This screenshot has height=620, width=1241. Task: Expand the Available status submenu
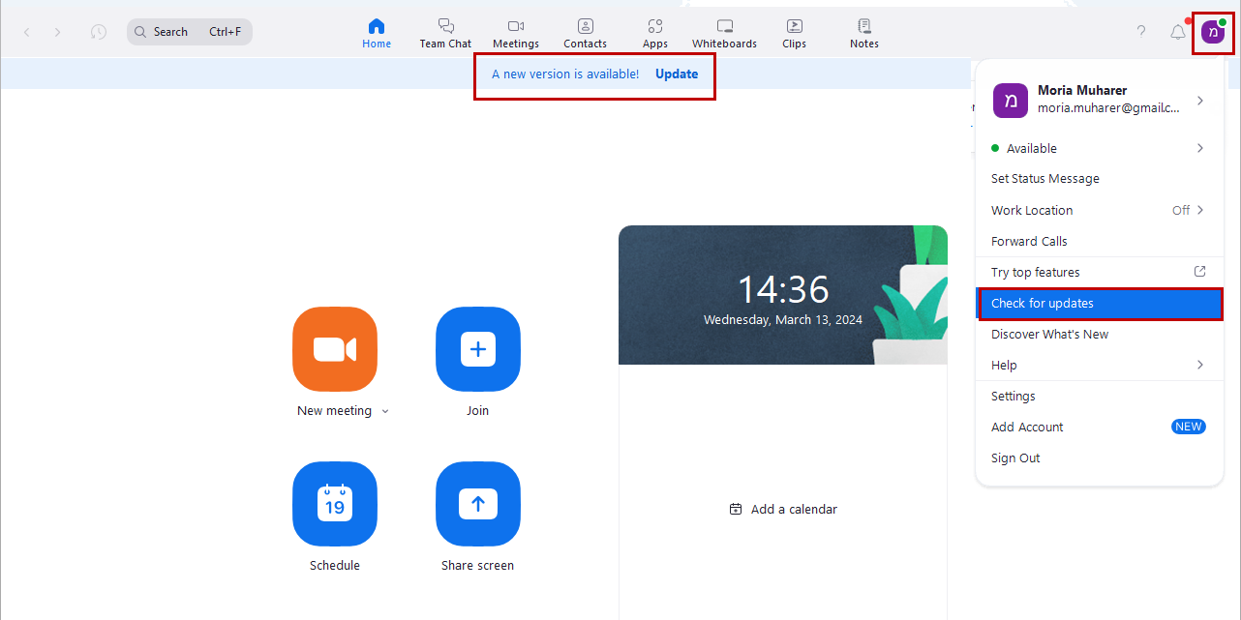(x=1199, y=148)
